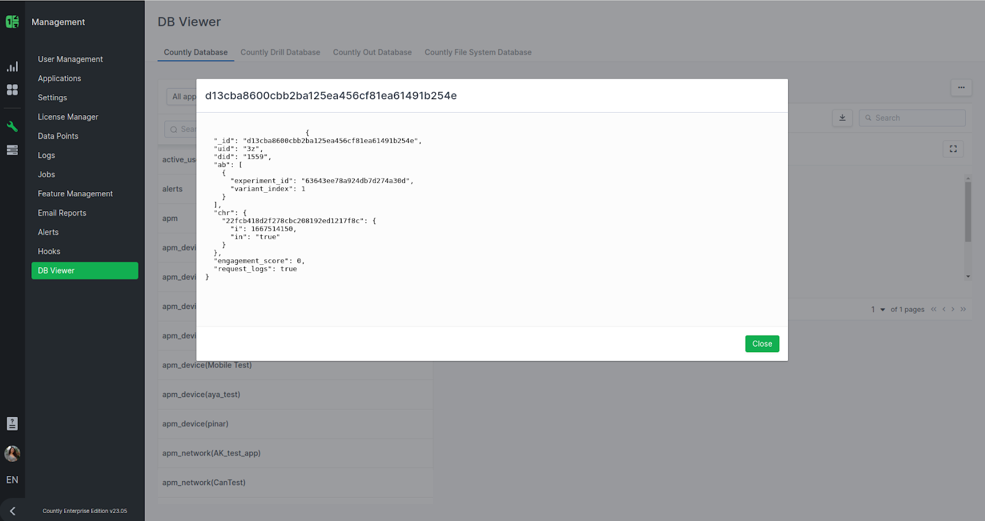Image resolution: width=985 pixels, height=521 pixels.
Task: Select DB Viewer menu item
Action: (x=85, y=270)
